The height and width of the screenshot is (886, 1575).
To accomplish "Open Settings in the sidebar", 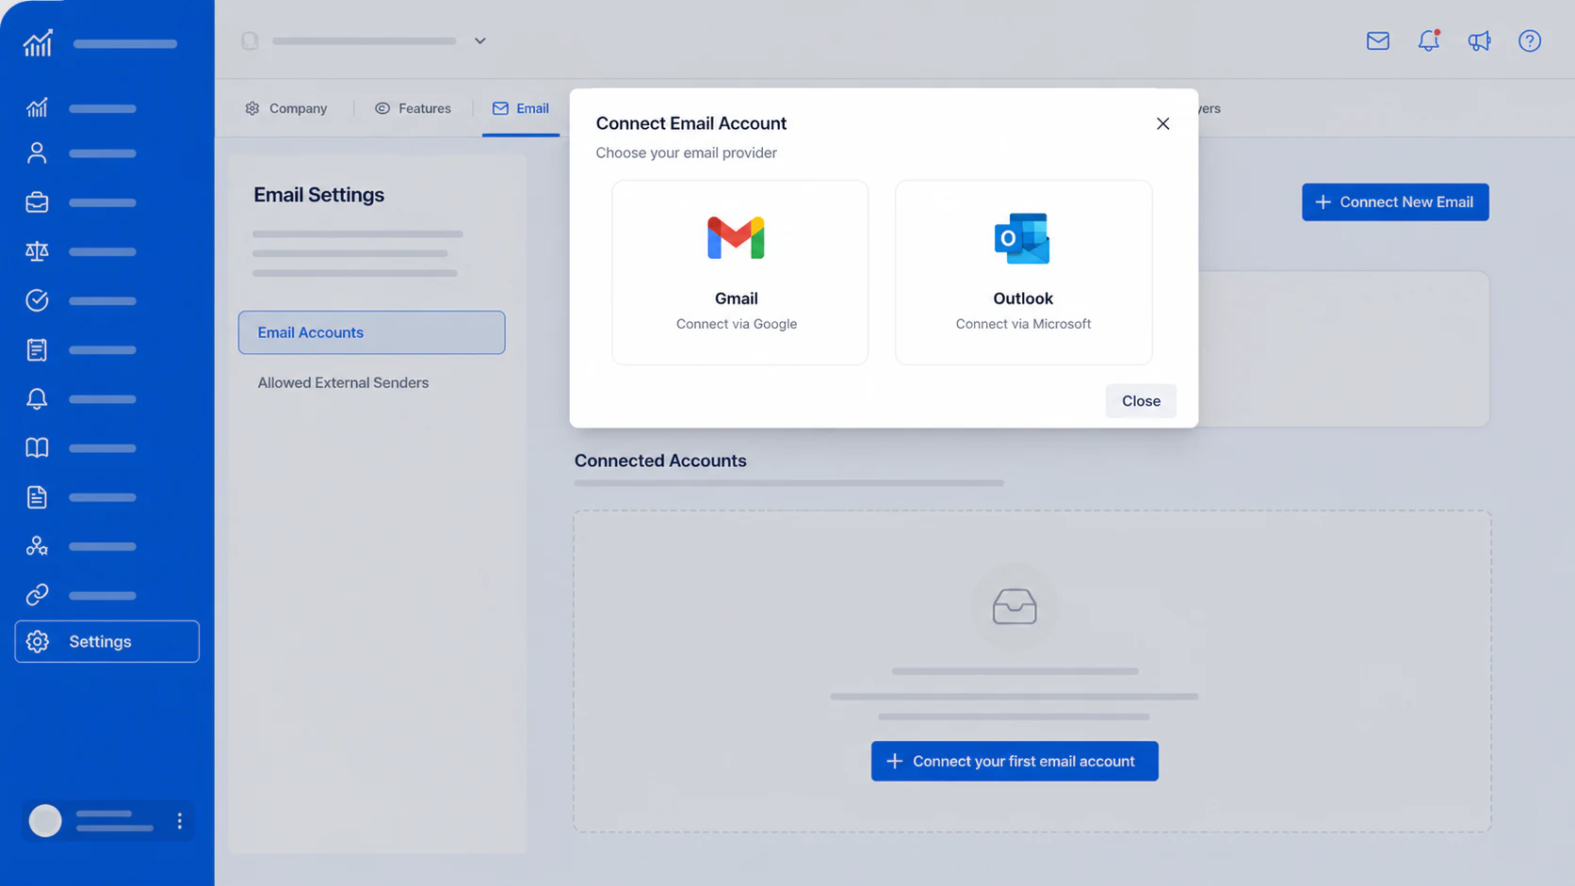I will pyautogui.click(x=107, y=641).
